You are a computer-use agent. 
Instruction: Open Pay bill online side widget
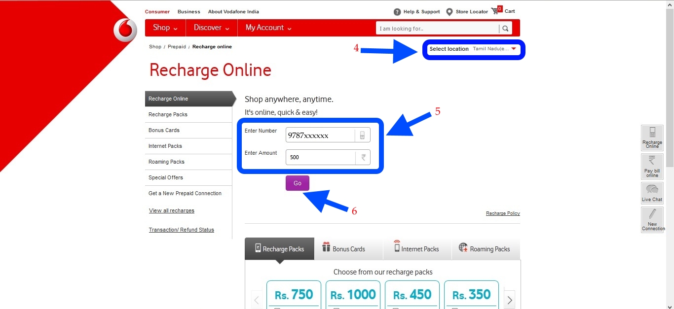point(652,166)
